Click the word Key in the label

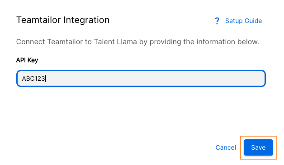33,60
